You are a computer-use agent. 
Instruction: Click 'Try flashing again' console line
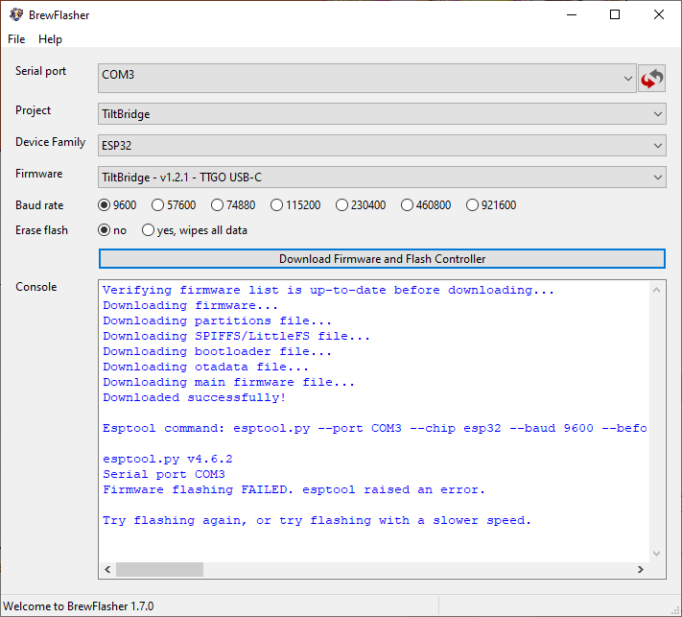[317, 520]
